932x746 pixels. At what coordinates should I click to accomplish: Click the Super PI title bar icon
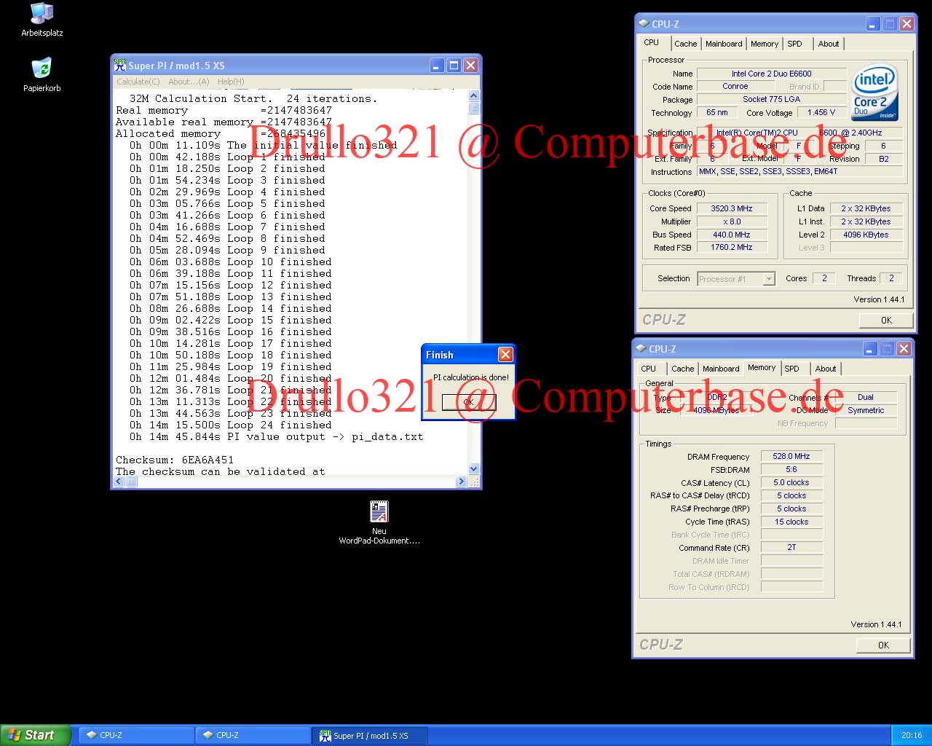click(x=119, y=65)
